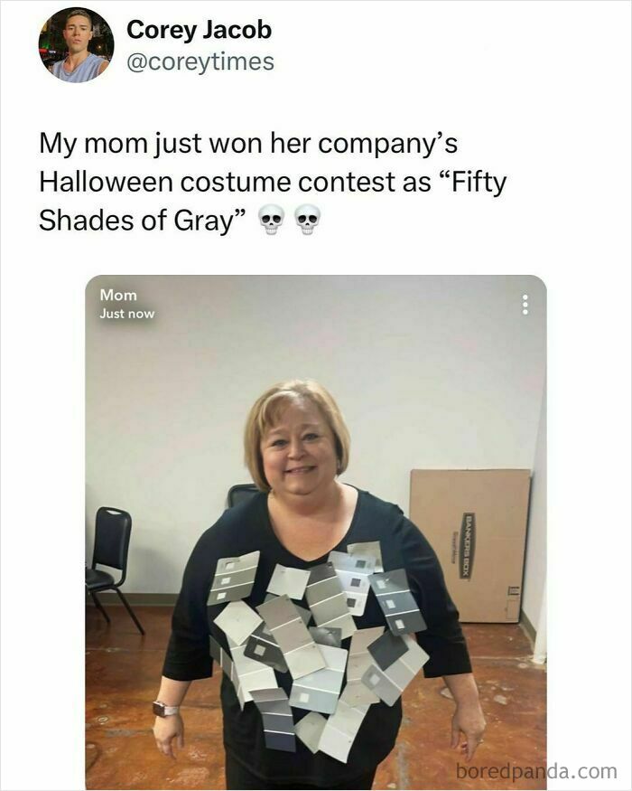Select the Mom sender name on the snap

(x=118, y=295)
